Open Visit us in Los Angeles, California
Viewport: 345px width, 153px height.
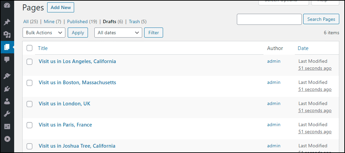click(x=77, y=61)
